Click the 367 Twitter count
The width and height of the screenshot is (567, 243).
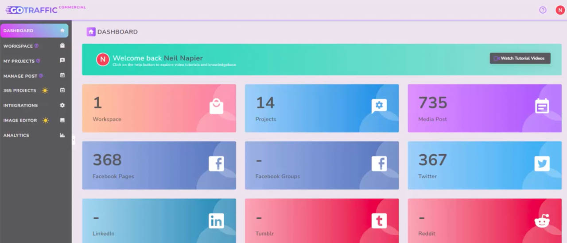coord(433,159)
